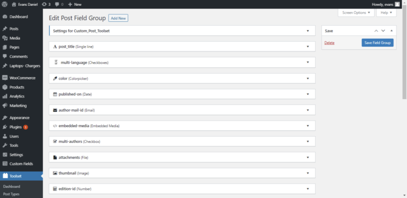Click the Tools wrench icon
The image size is (407, 198).
(5, 146)
